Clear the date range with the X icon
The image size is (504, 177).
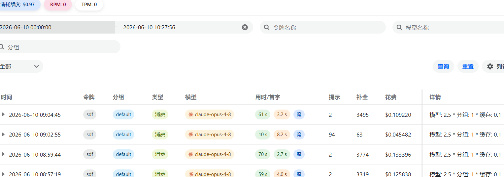coord(245,27)
